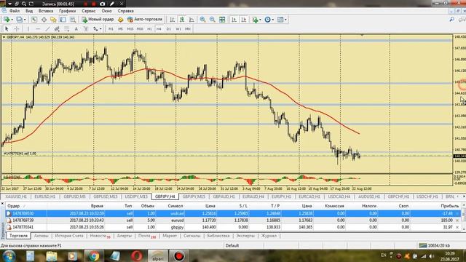
Task: Click the Новый ордер button
Action: tap(98, 20)
